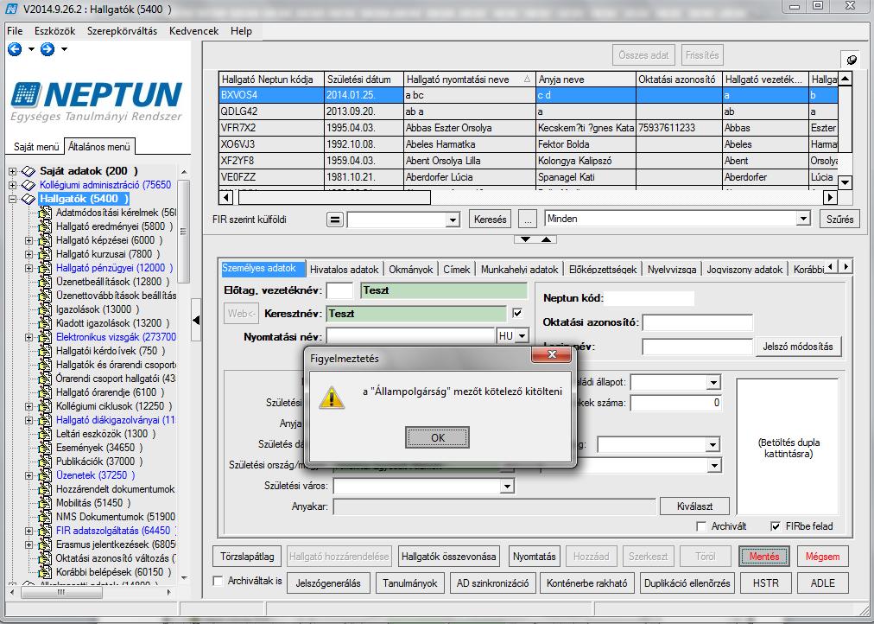The height and width of the screenshot is (624, 874).
Task: Click the left panel hide arrow
Action: click(196, 320)
